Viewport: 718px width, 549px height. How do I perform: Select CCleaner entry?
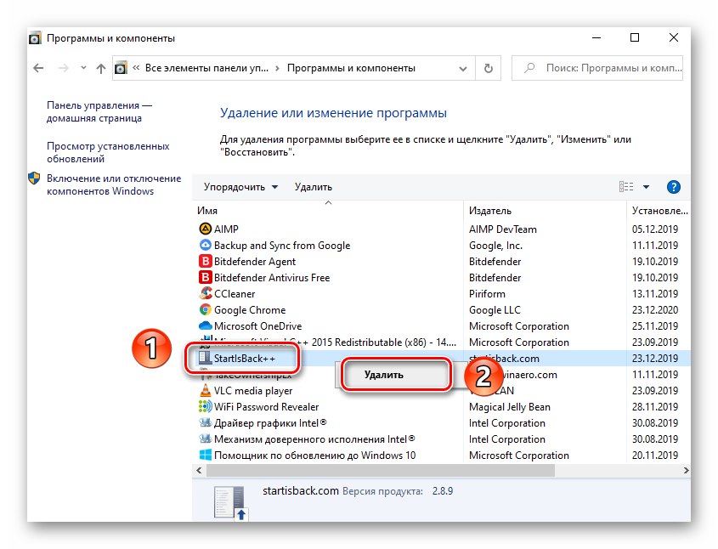click(235, 293)
